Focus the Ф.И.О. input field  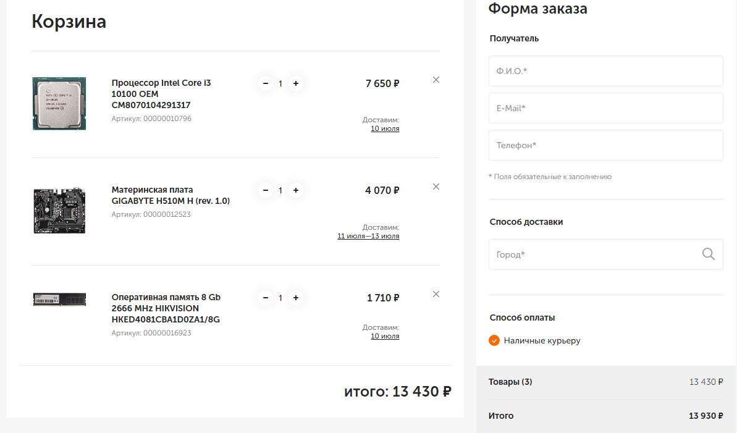(x=605, y=71)
